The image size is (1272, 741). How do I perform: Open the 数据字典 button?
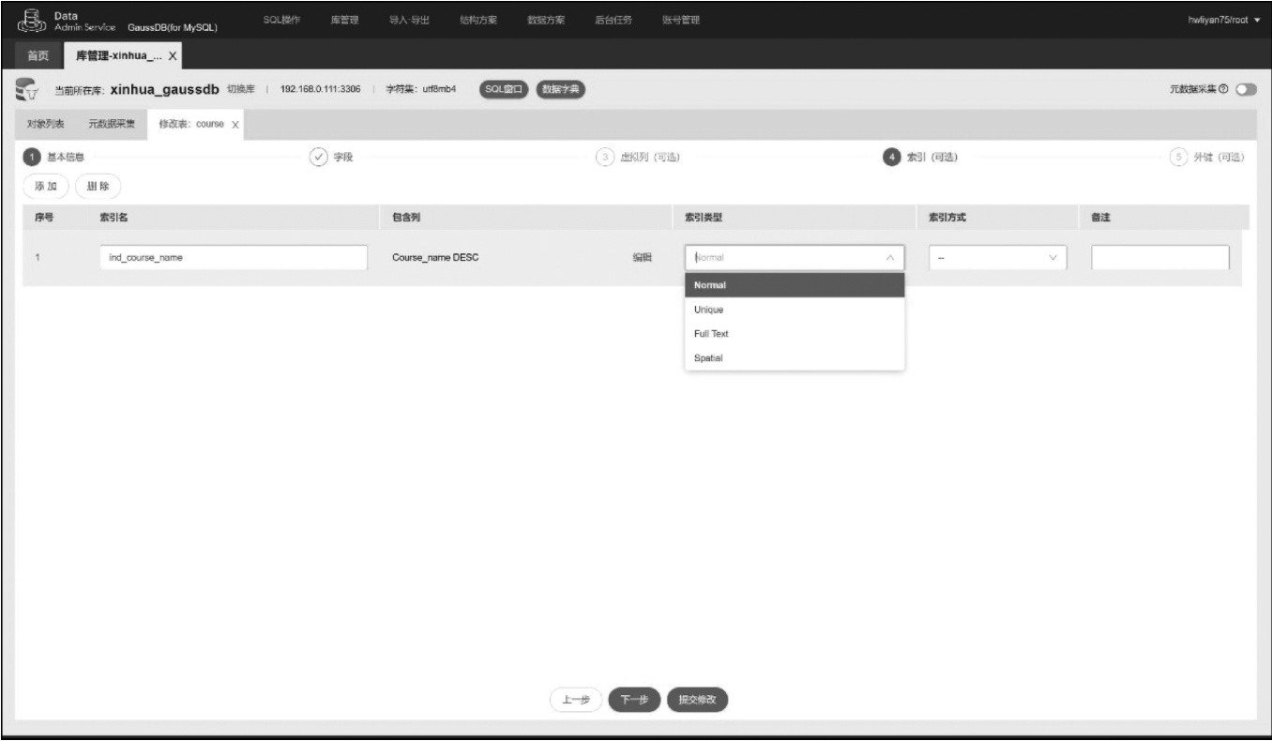coord(561,89)
